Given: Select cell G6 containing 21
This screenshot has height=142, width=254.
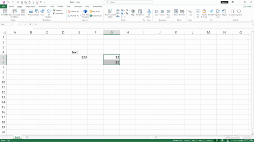Looking at the screenshot, I should 112,62.
